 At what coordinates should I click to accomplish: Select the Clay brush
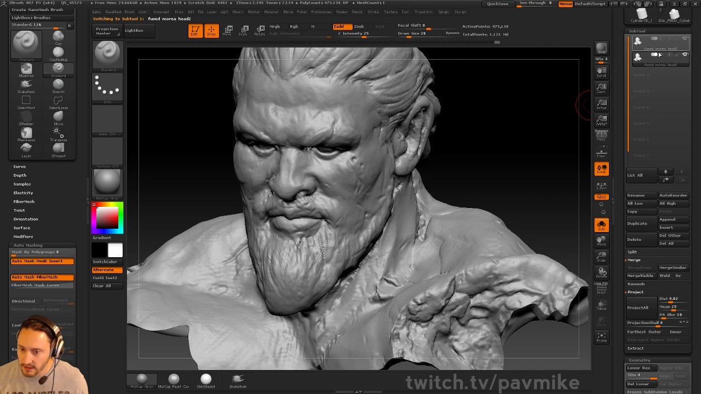pyautogui.click(x=58, y=38)
